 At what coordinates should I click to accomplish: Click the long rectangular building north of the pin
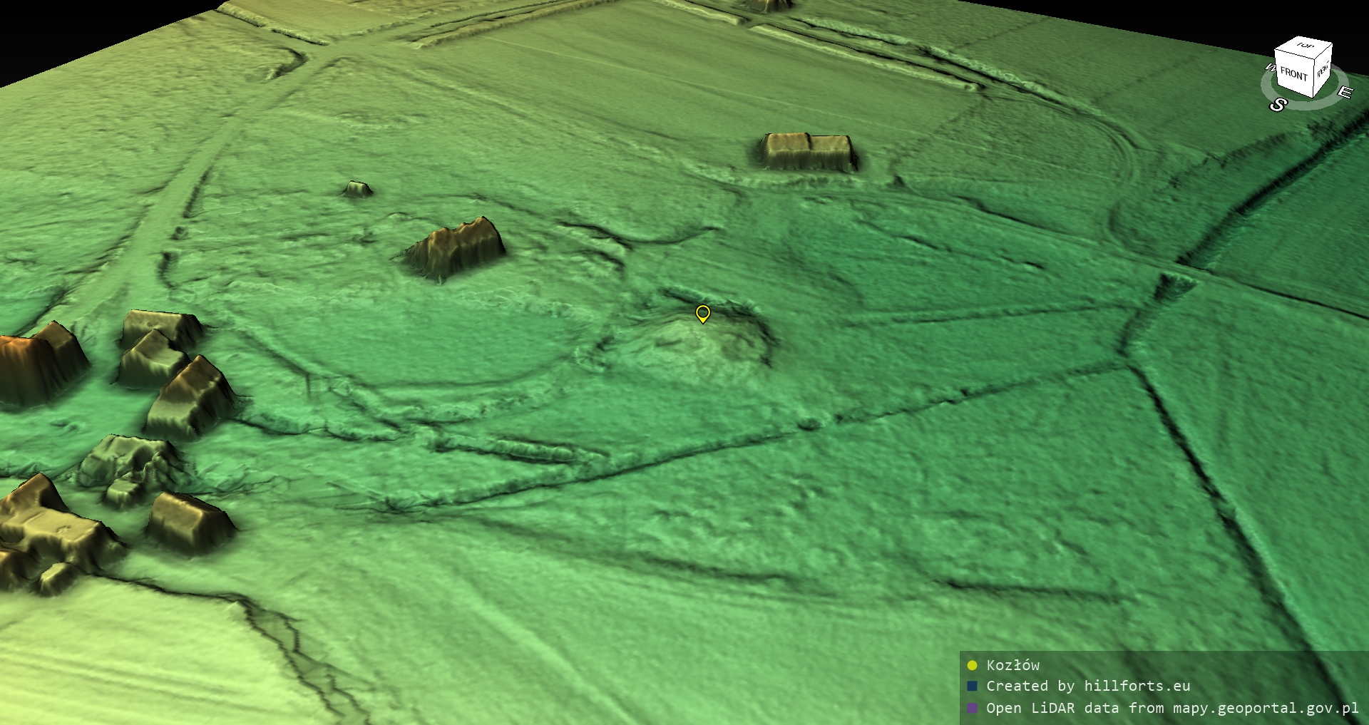(807, 152)
